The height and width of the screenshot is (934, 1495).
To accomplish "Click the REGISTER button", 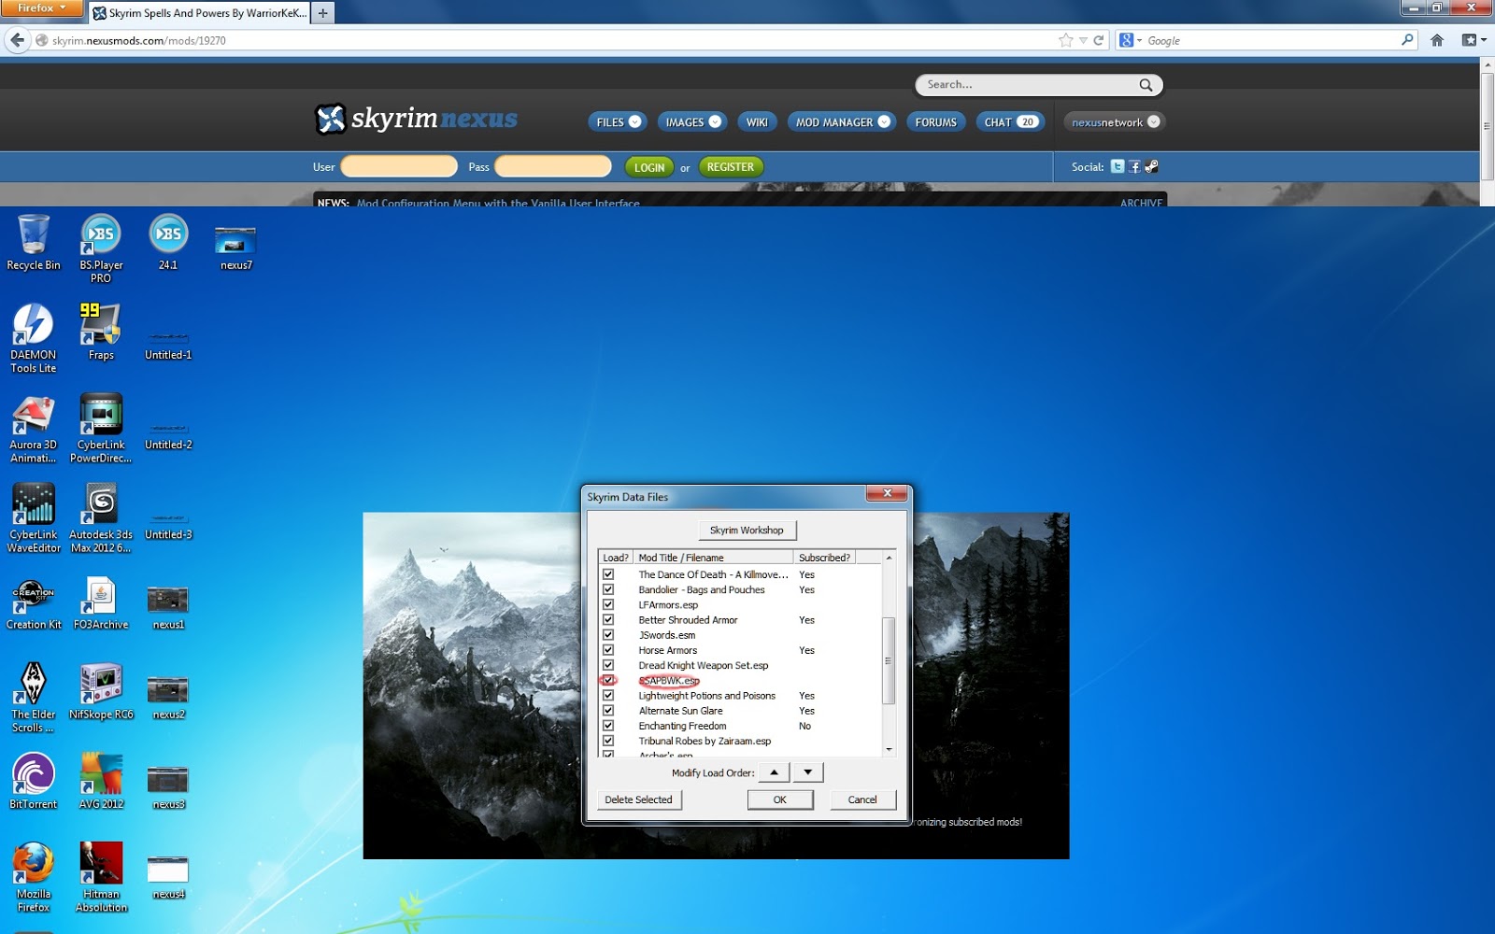I will pos(730,166).
